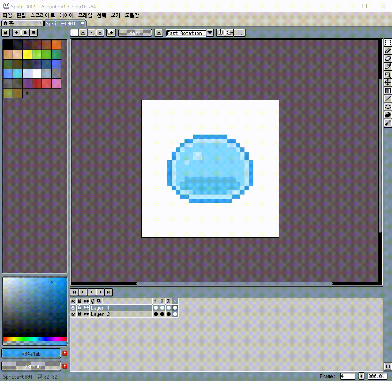The height and width of the screenshot is (381, 392).
Task: Select the Ellipse shape tool
Action: pyautogui.click(x=388, y=107)
